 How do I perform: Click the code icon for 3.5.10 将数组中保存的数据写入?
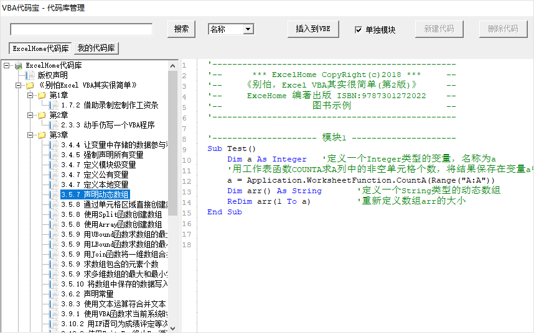click(x=54, y=284)
